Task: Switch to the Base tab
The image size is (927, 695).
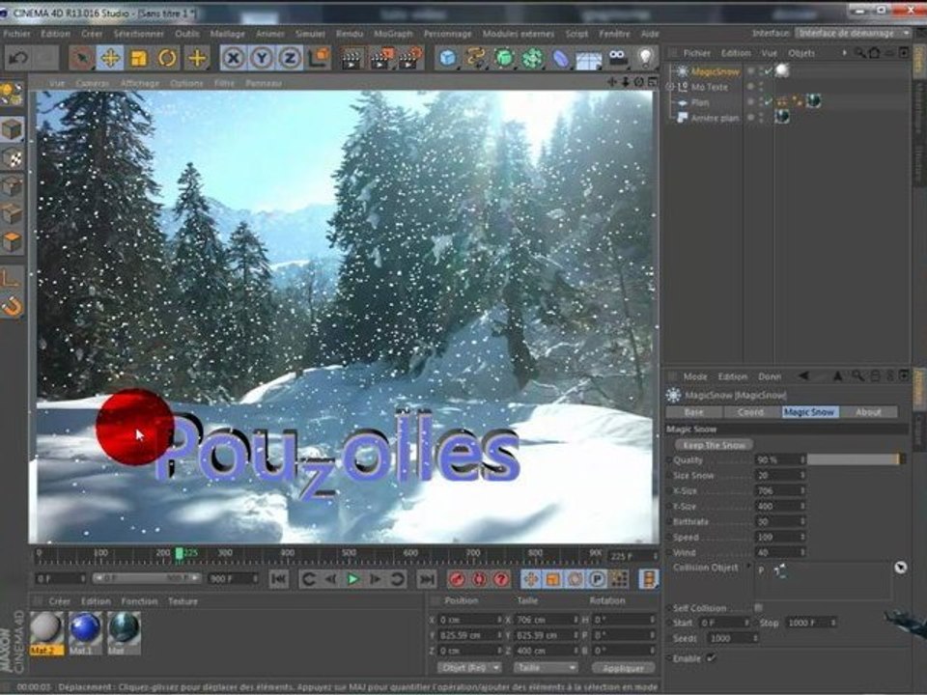Action: (x=694, y=412)
